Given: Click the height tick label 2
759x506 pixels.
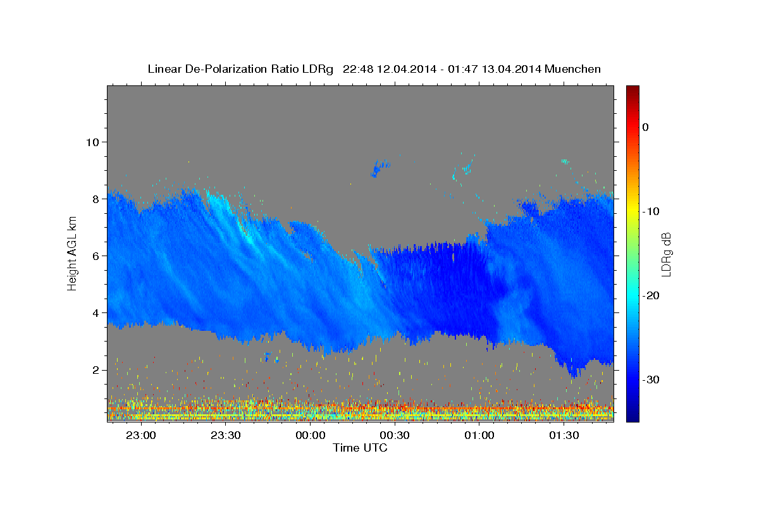Looking at the screenshot, I should pyautogui.click(x=95, y=370).
